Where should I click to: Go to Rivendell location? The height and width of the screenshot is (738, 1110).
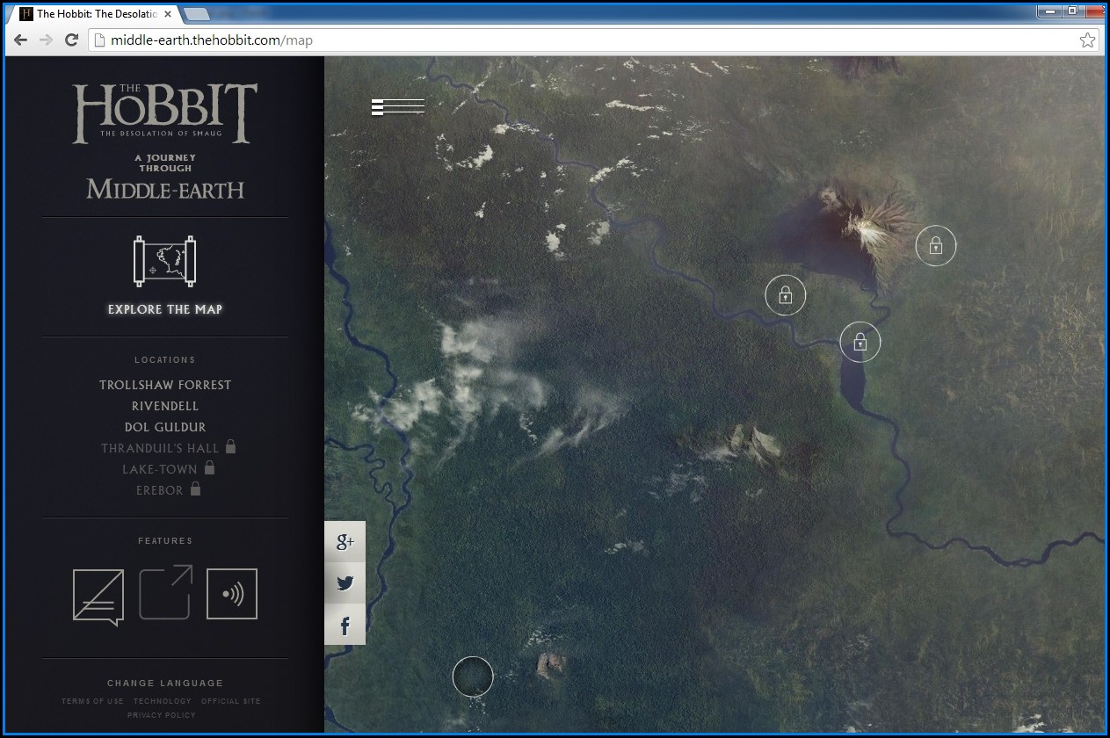165,406
